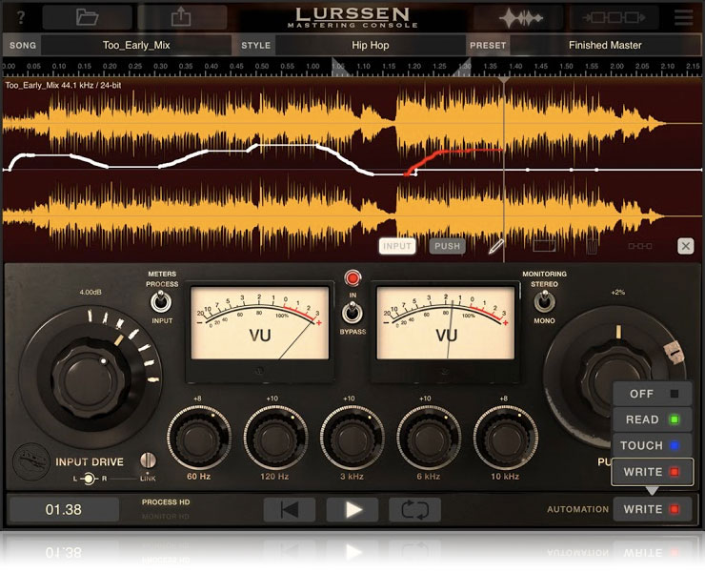Click the trash icon to delete automation
Viewport: 705px width, 572px height.
pos(591,246)
